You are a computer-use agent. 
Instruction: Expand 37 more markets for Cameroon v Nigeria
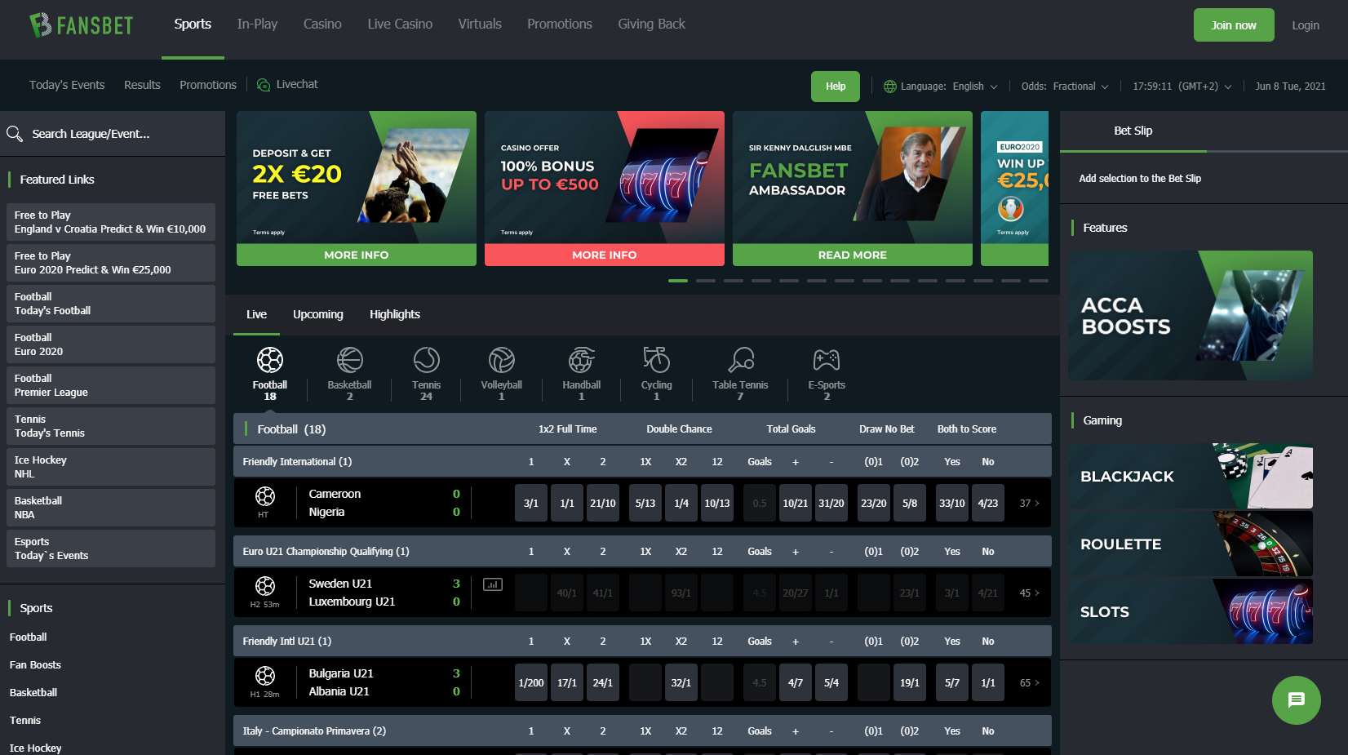tap(1030, 504)
